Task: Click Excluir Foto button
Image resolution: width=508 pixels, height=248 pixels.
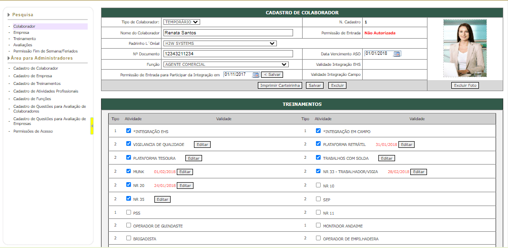Action: tap(465, 85)
